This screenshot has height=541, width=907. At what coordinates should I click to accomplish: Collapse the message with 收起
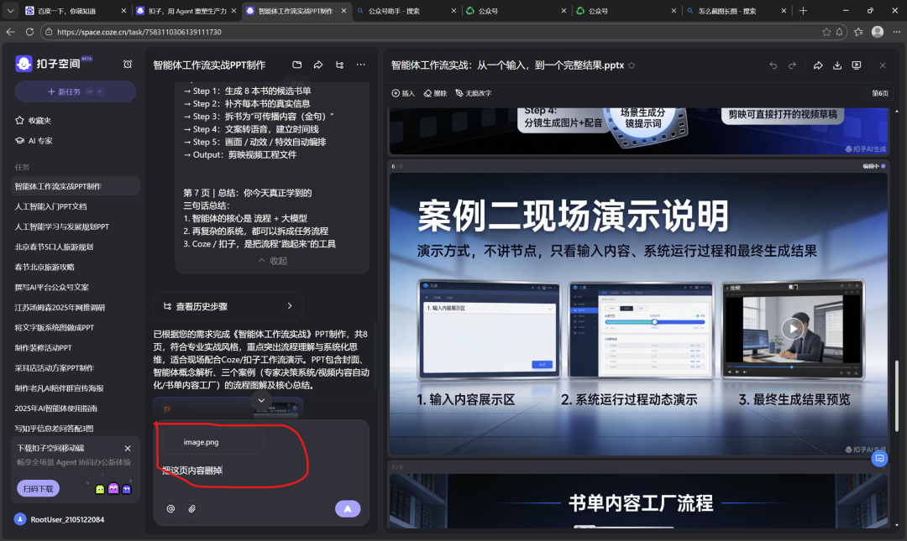click(x=272, y=261)
